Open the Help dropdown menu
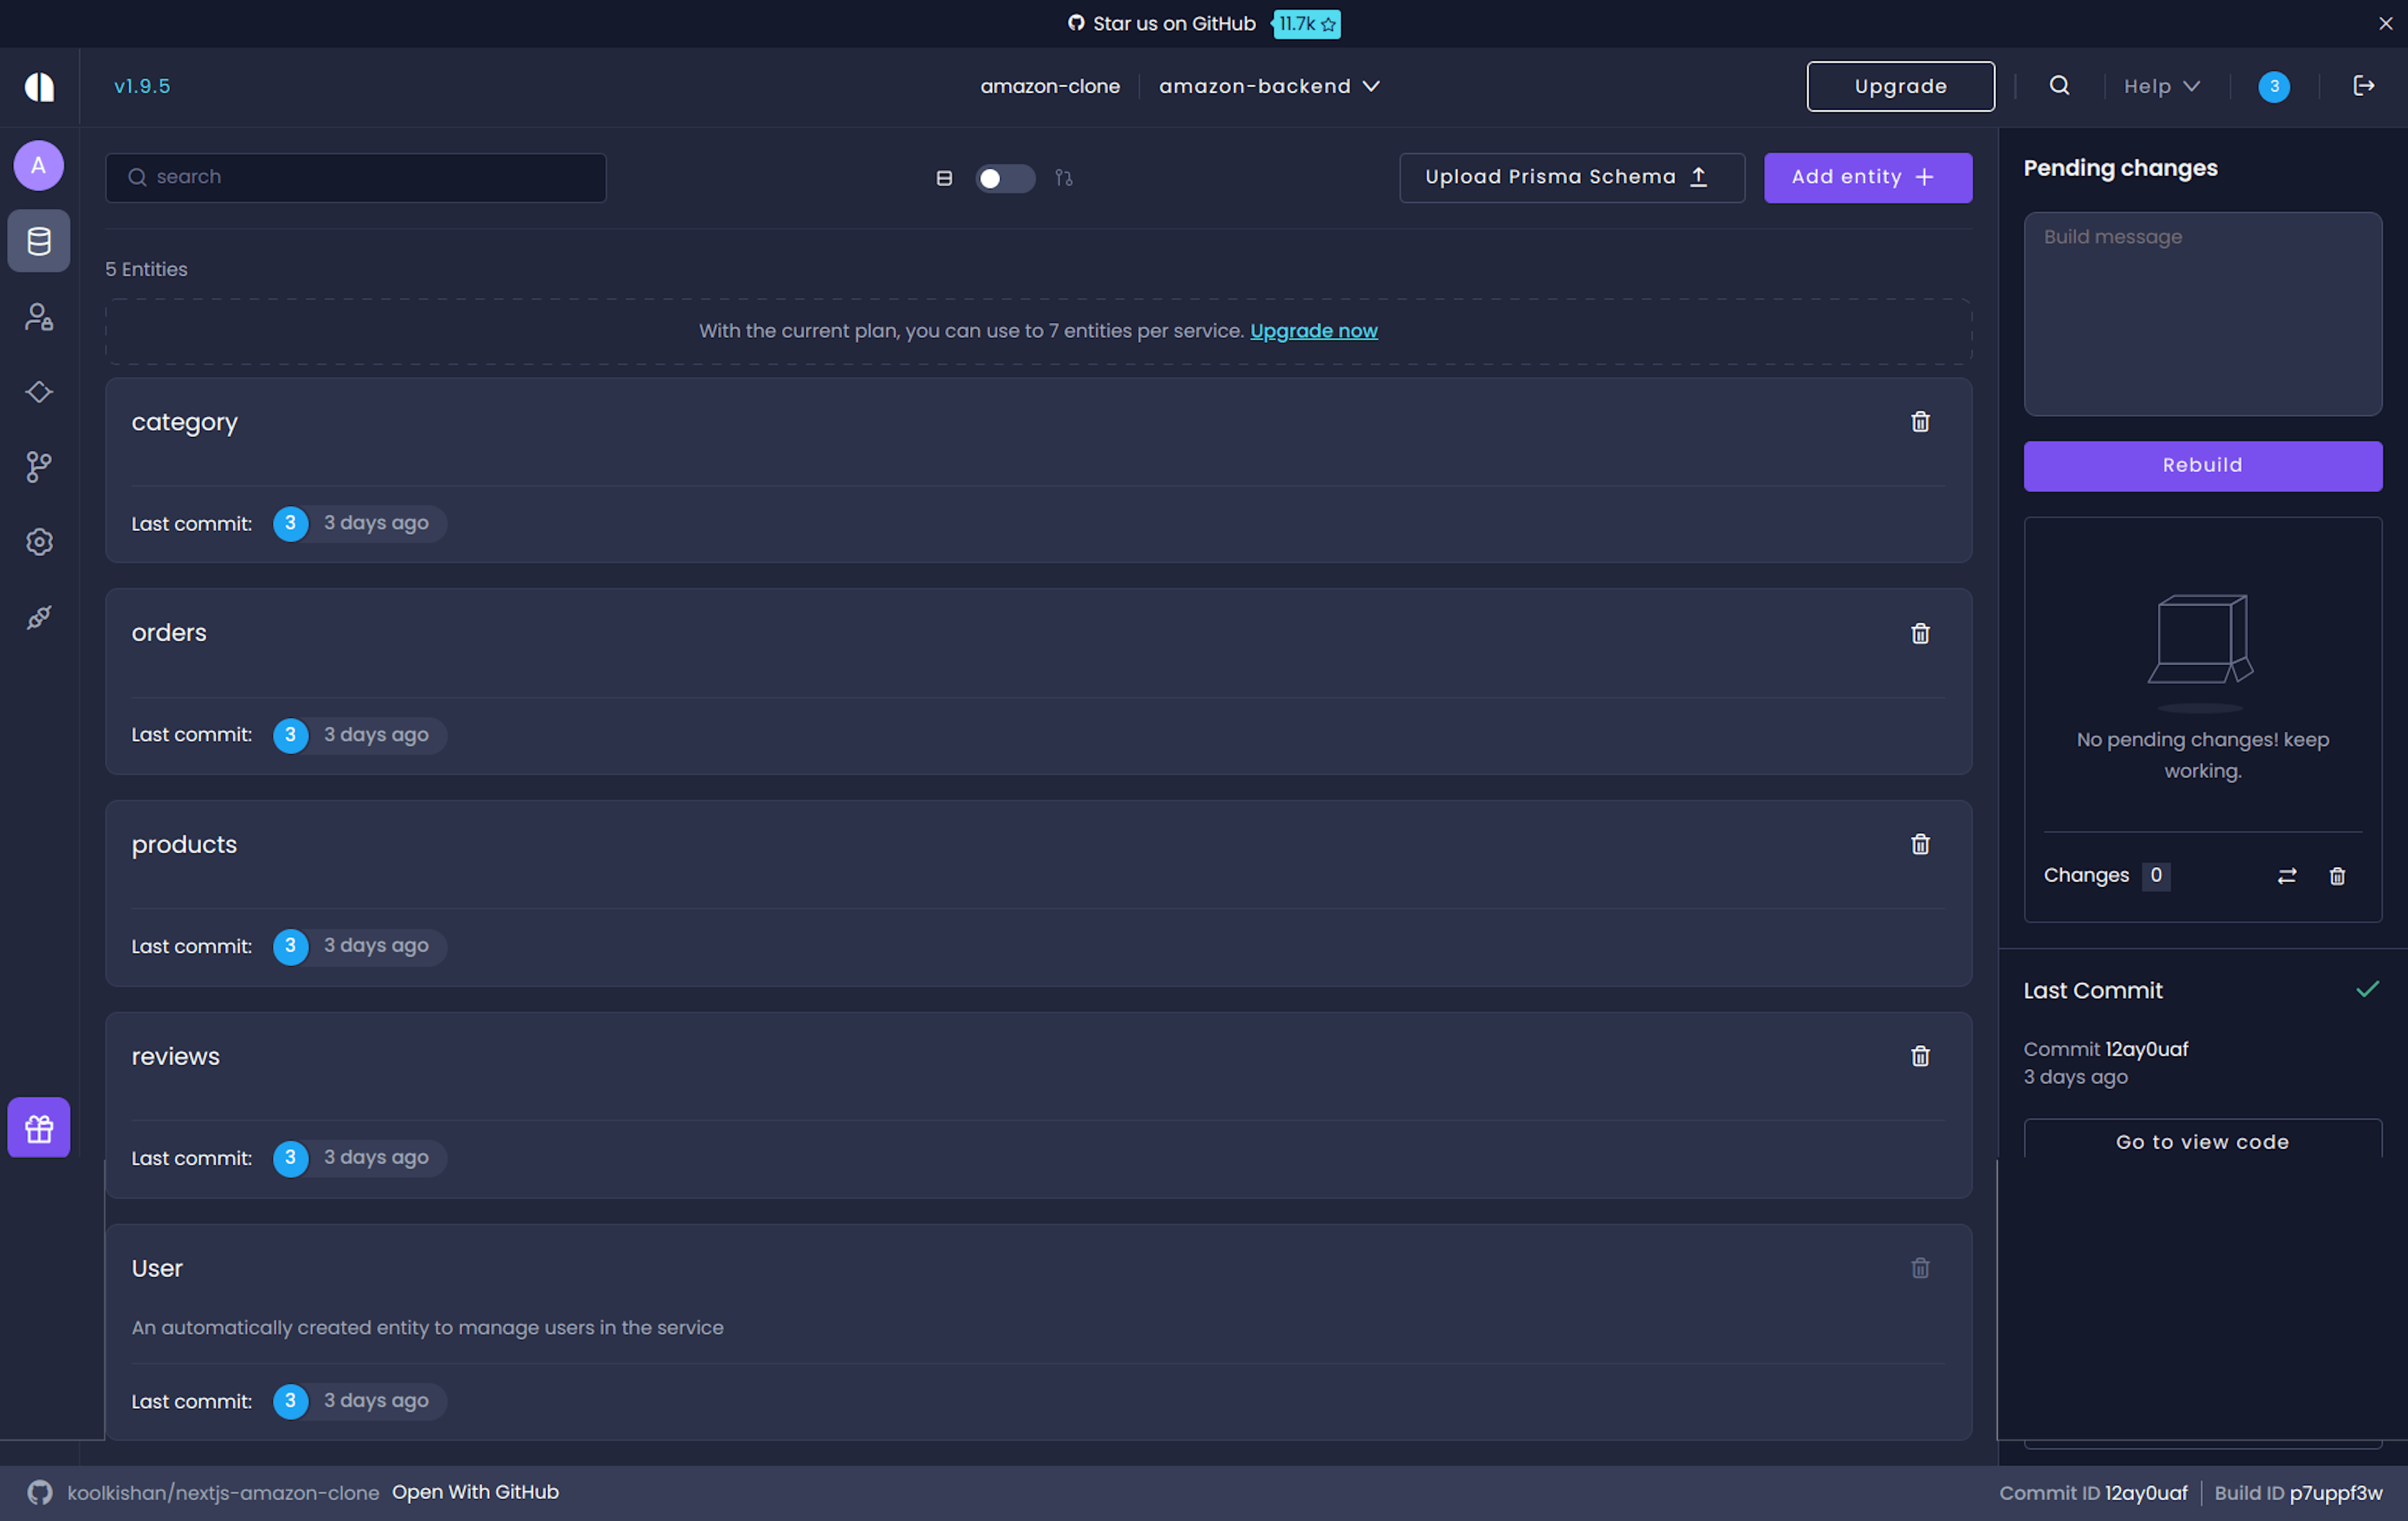This screenshot has height=1521, width=2408. click(2161, 86)
